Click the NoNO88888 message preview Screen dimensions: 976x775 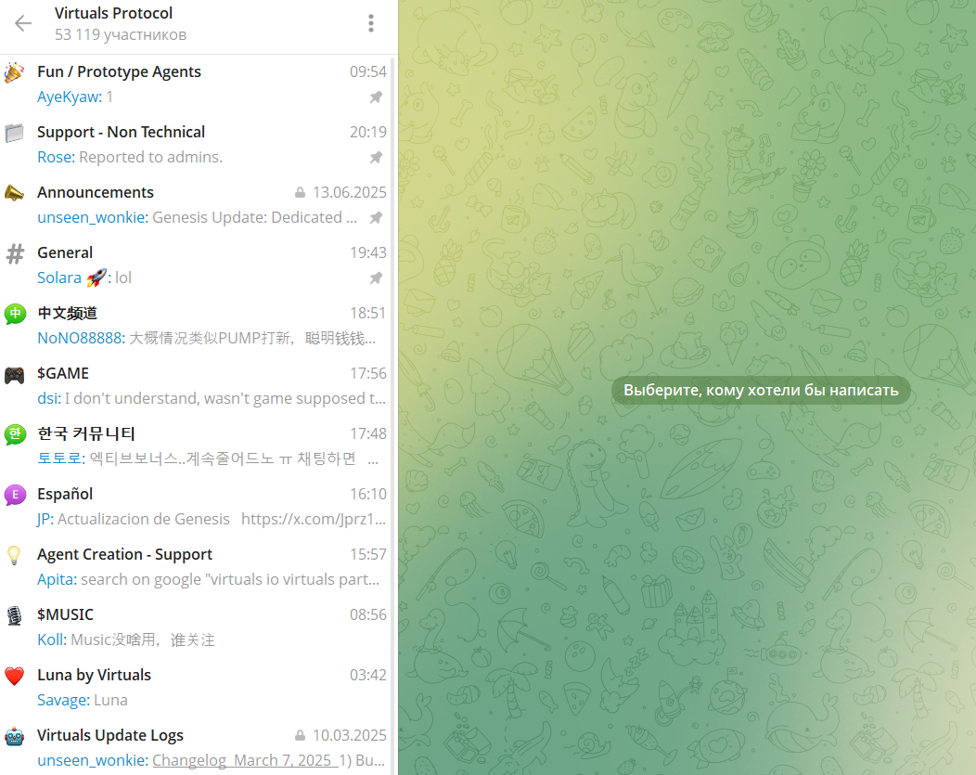tap(207, 338)
